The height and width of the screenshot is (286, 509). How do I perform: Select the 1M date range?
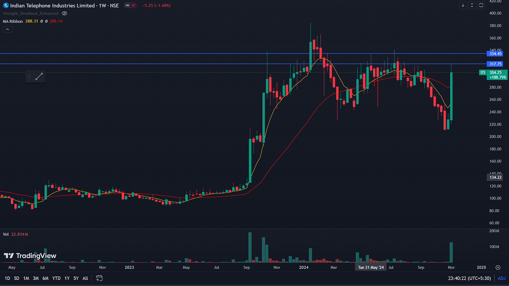[26, 278]
